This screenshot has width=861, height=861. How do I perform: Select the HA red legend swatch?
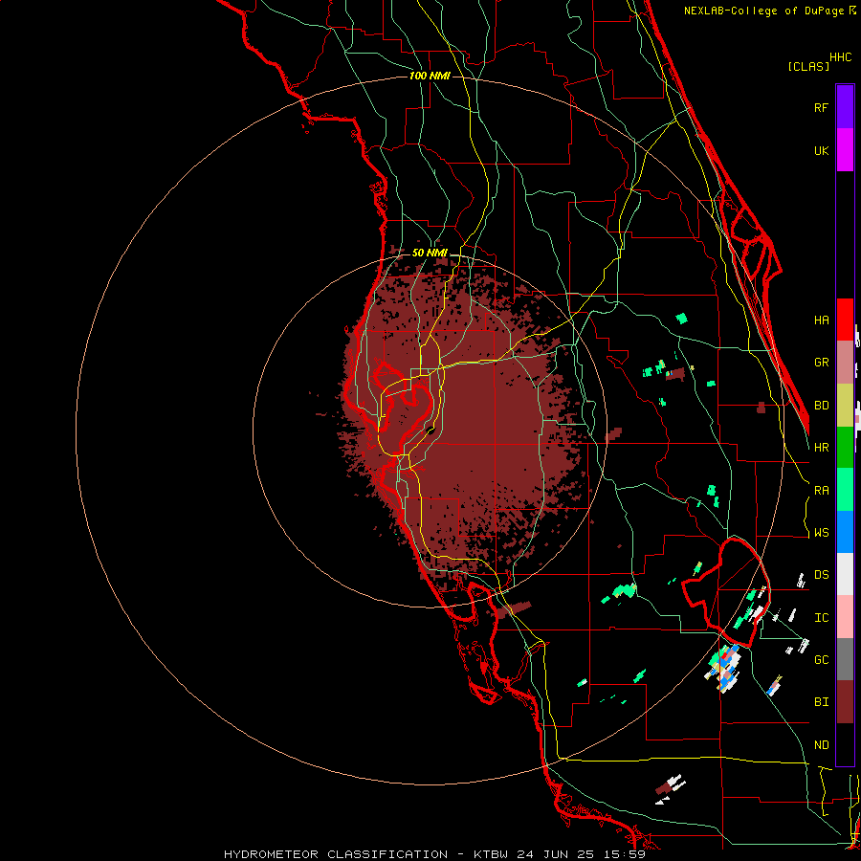pos(845,320)
